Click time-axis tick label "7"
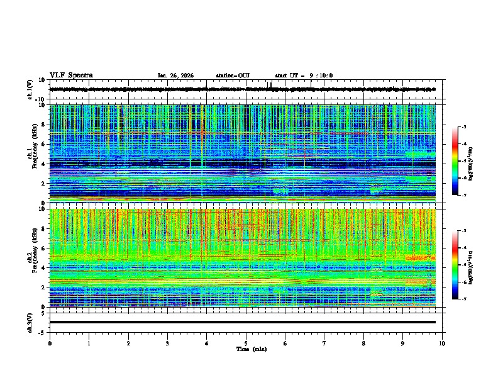The image size is (498, 385). tap(324, 343)
